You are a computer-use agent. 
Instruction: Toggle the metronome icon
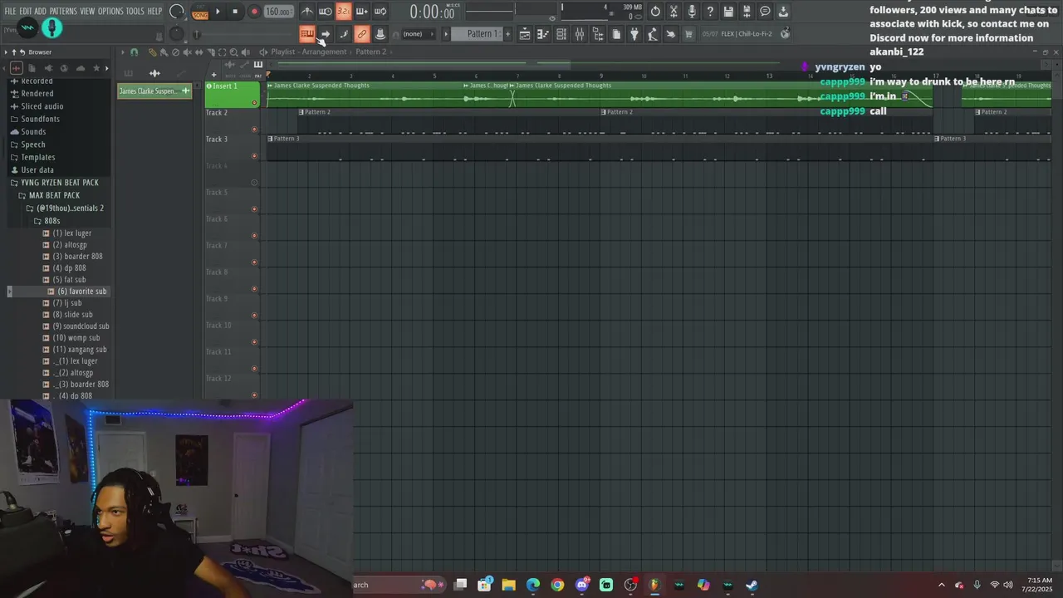tap(306, 12)
